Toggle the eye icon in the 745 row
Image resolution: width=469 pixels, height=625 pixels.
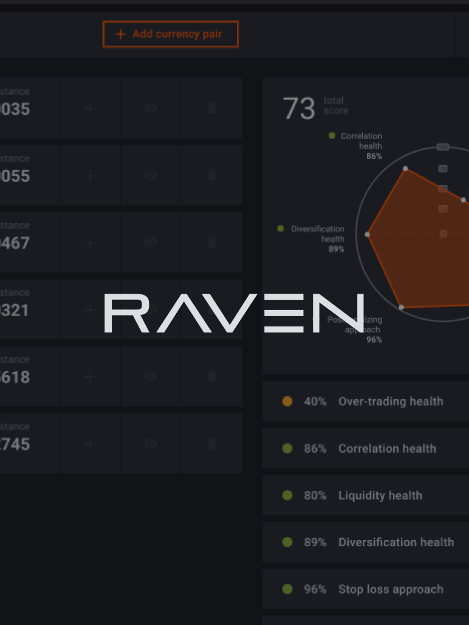(x=151, y=443)
